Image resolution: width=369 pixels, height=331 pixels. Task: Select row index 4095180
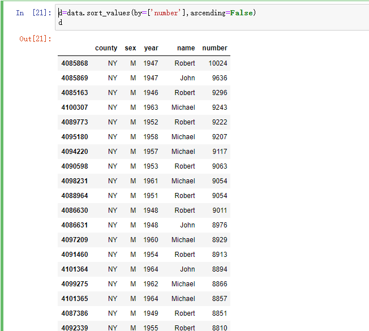click(x=75, y=137)
